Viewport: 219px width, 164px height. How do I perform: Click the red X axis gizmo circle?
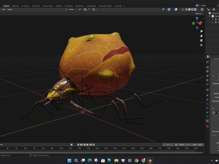point(200,23)
